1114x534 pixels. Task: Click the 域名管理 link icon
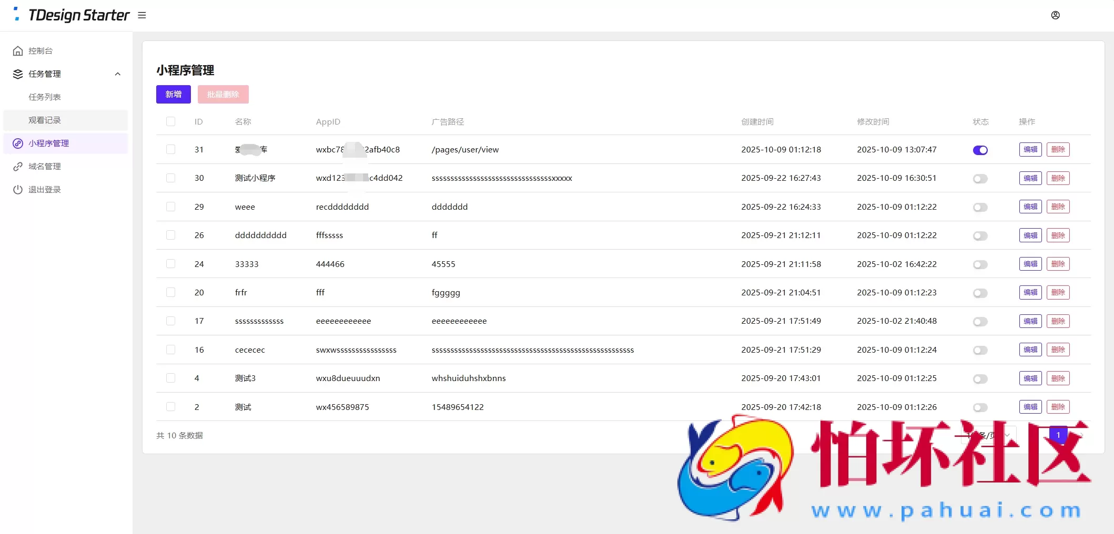click(x=18, y=167)
